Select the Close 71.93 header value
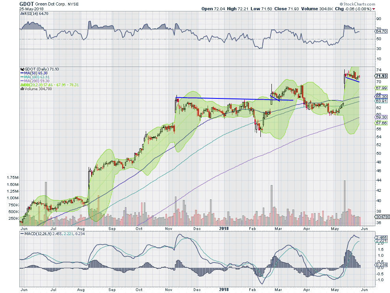 pyautogui.click(x=286, y=9)
